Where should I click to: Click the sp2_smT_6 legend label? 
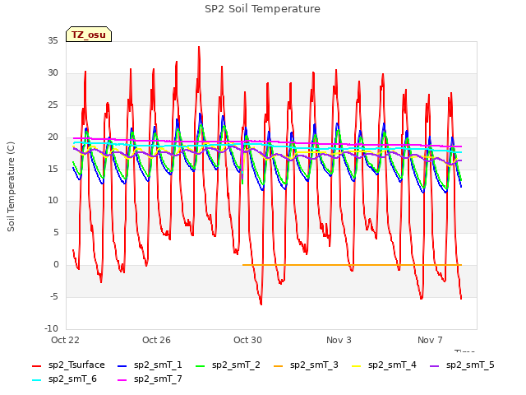tap(72, 379)
